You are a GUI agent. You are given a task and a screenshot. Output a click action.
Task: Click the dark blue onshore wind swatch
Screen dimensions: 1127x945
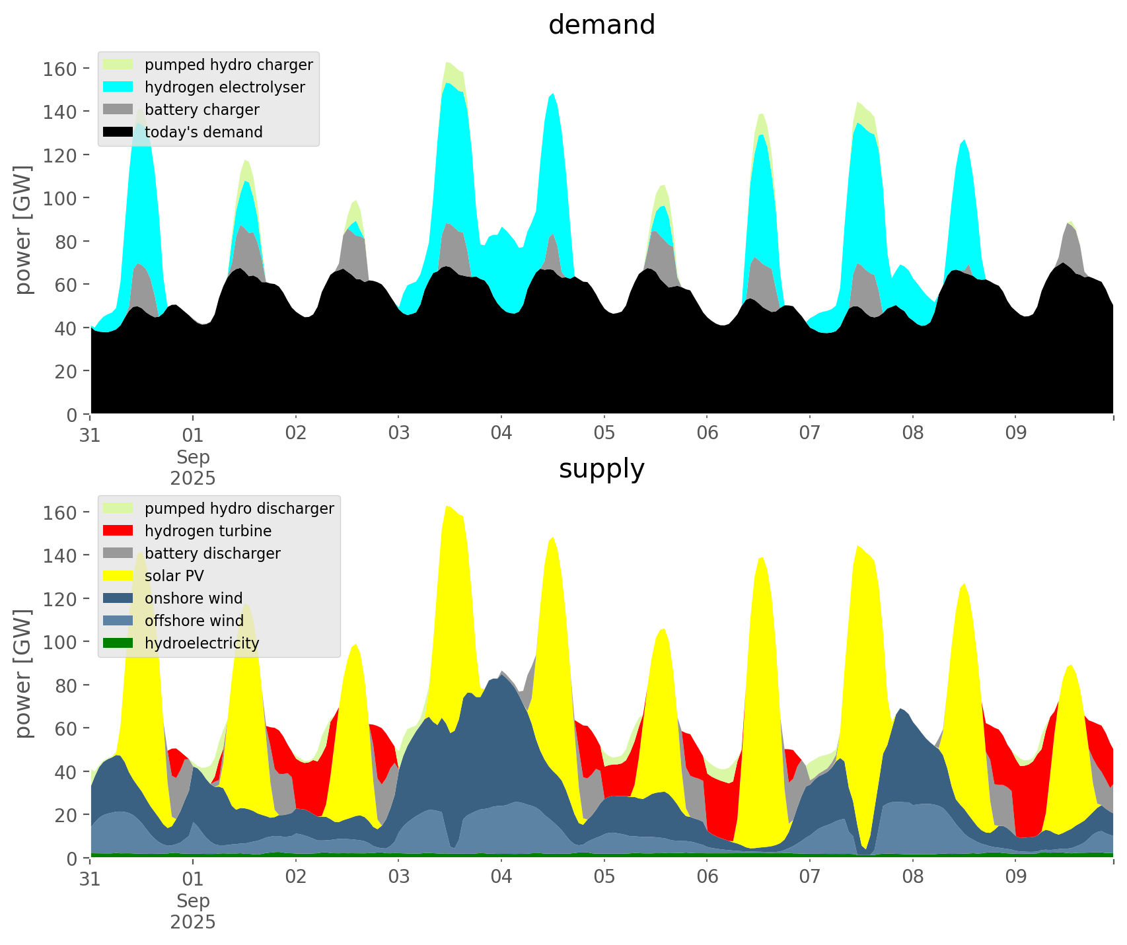click(118, 598)
